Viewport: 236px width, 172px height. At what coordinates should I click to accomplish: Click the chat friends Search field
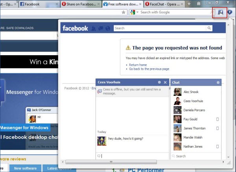tap(197, 156)
